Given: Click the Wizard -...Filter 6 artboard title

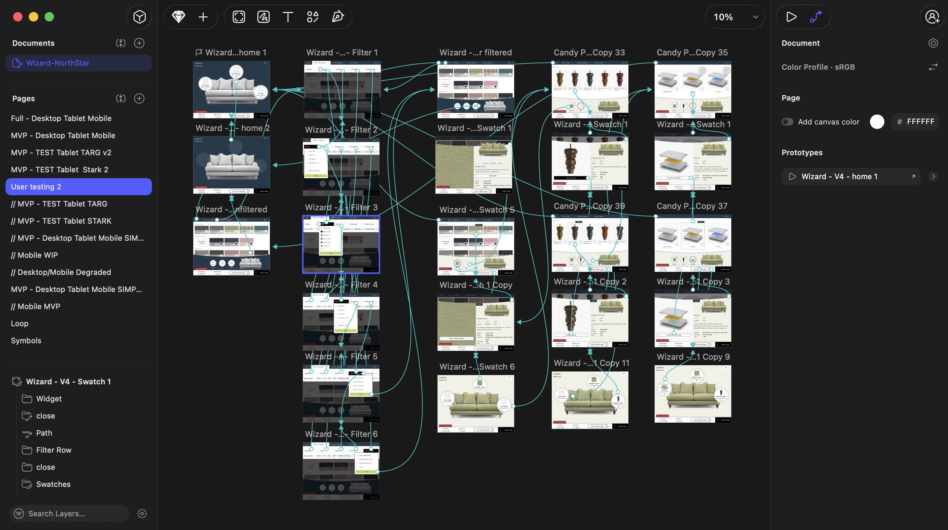Looking at the screenshot, I should [341, 434].
